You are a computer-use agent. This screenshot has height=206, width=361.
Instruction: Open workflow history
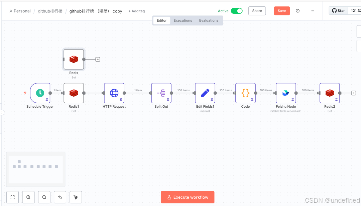coord(298,11)
